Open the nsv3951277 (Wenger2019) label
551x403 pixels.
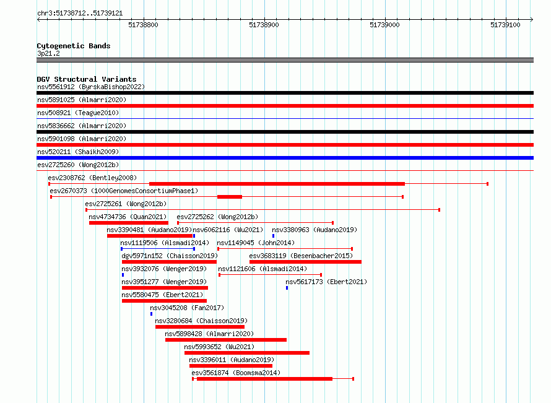tap(164, 282)
